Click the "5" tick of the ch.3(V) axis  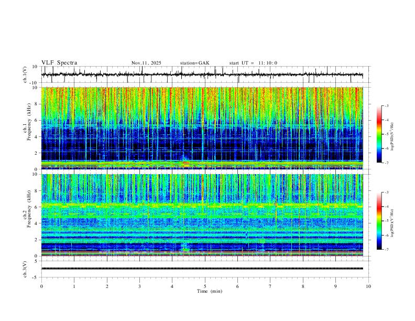pyautogui.click(x=36, y=261)
